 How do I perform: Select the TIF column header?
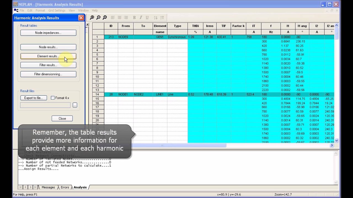coord(223,26)
